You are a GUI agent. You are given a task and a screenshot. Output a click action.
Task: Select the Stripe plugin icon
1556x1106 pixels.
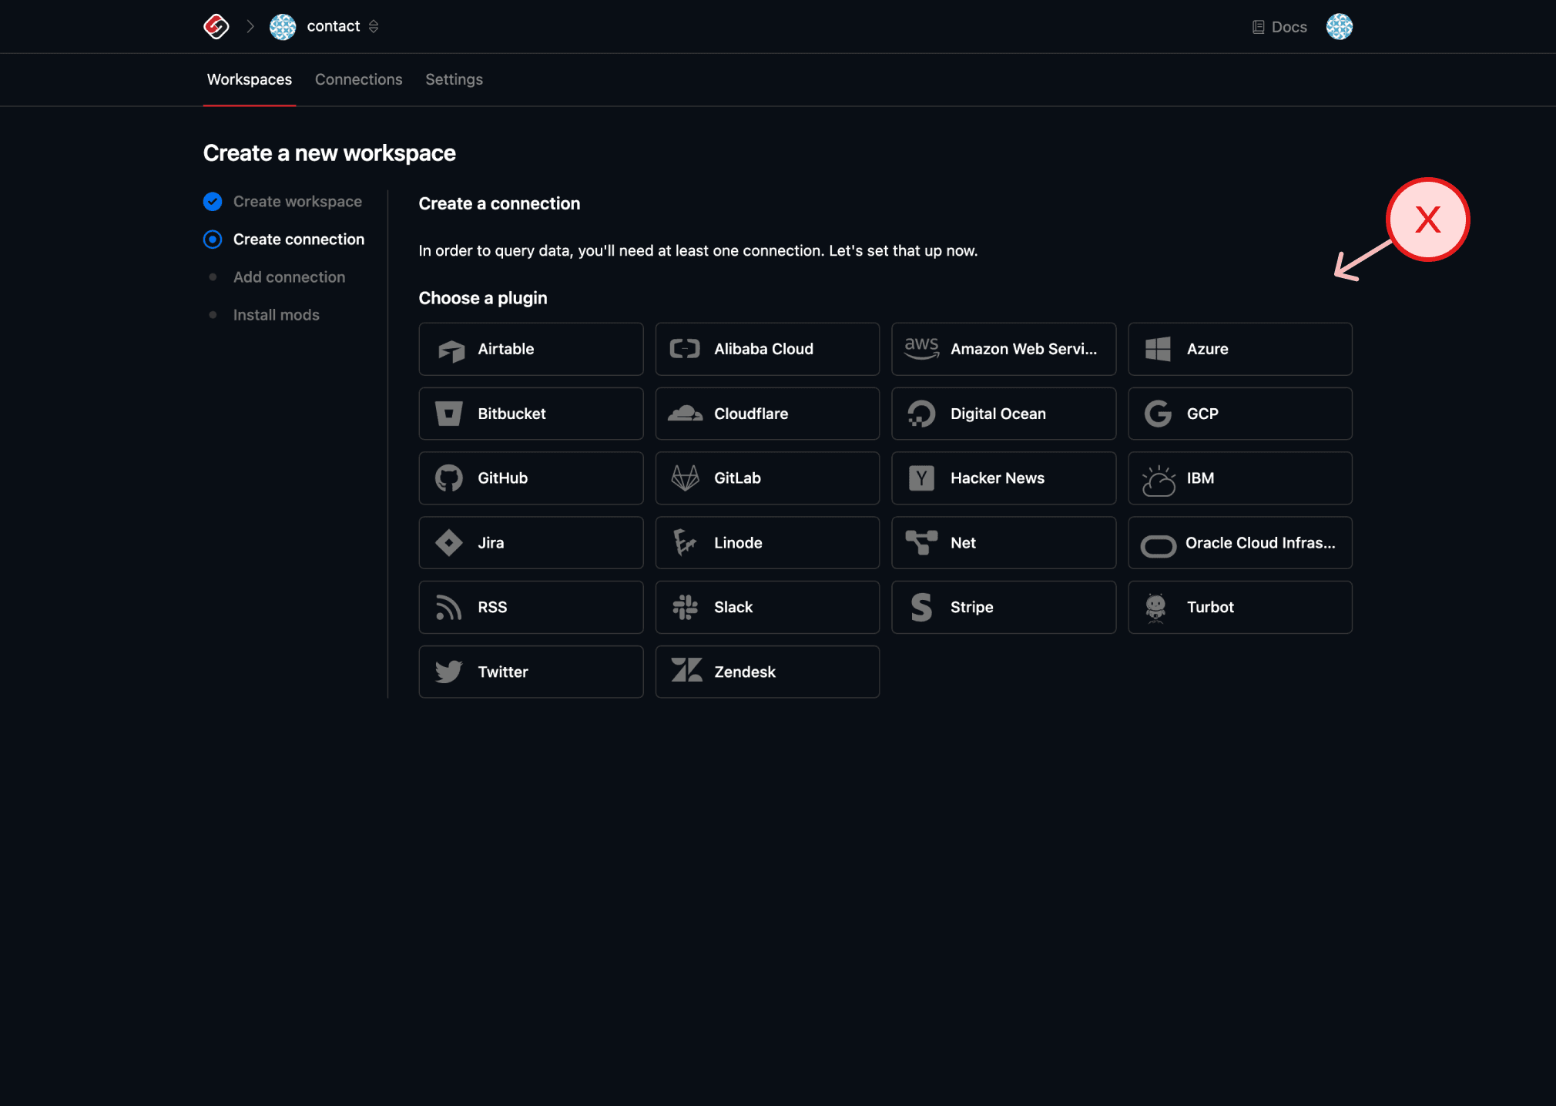pos(921,607)
